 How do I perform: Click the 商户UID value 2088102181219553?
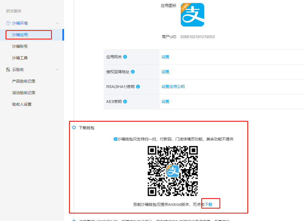[197, 37]
